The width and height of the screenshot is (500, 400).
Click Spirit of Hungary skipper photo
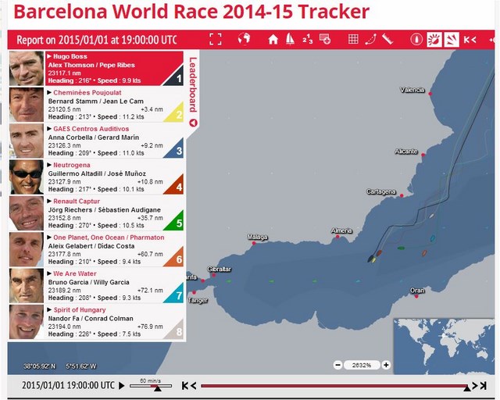point(27,322)
